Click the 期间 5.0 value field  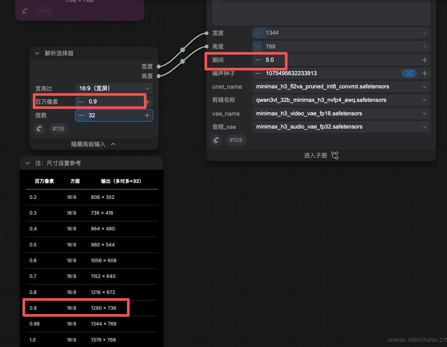(x=341, y=60)
